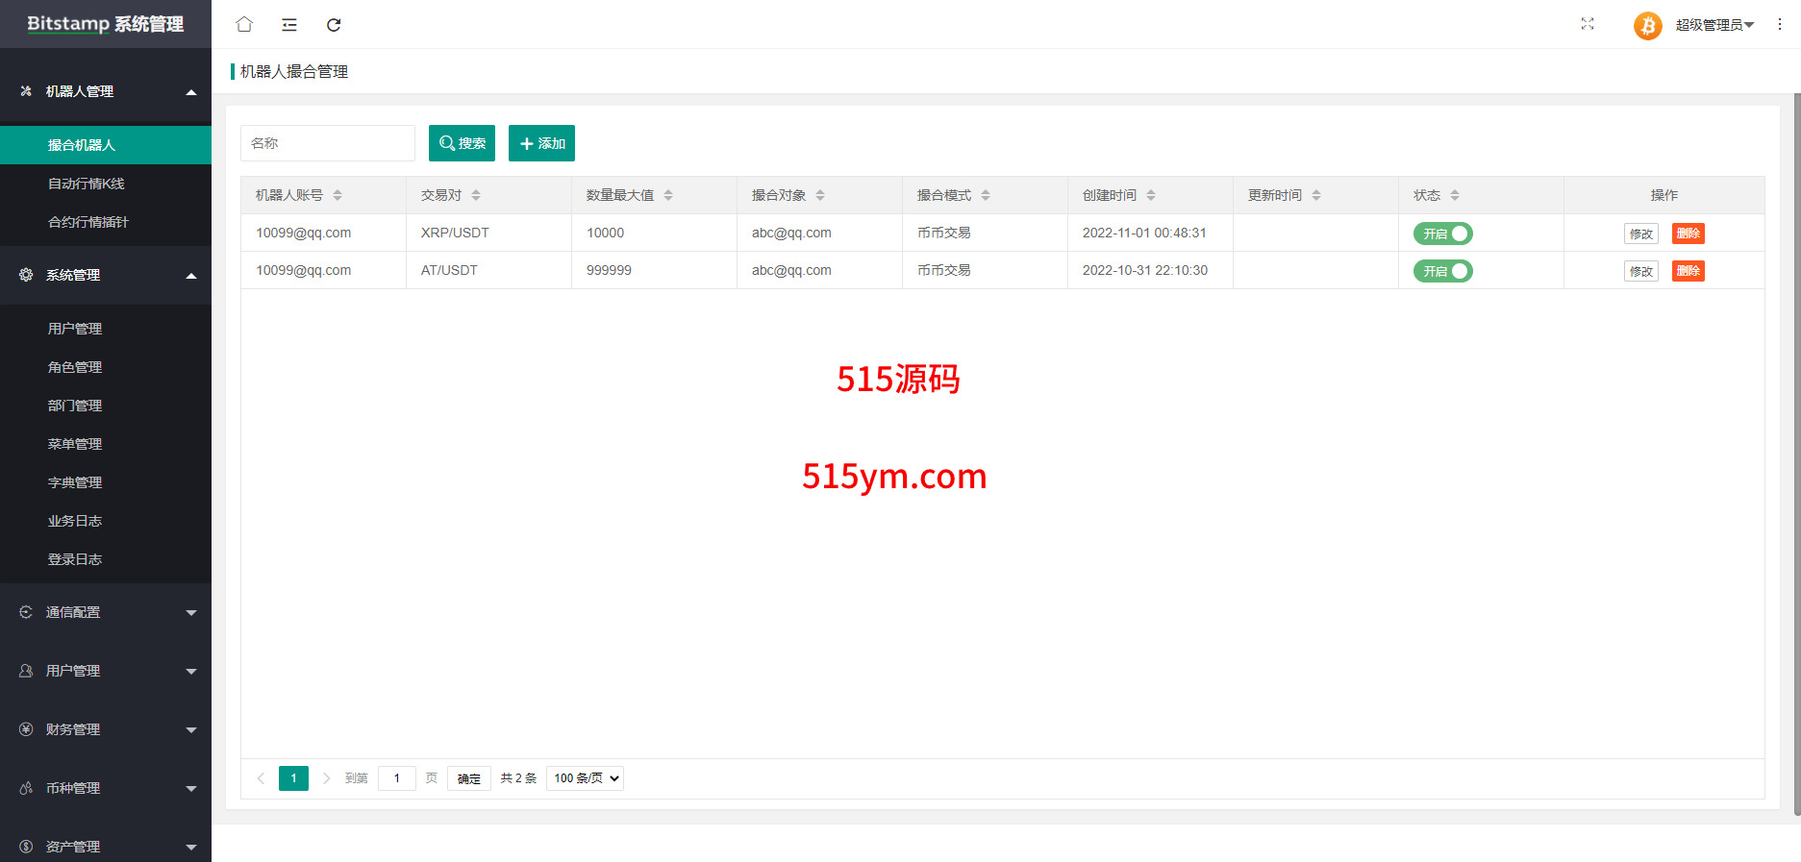Enter fullscreen using the expand icon
Image resolution: width=1801 pixels, height=862 pixels.
[x=1587, y=24]
